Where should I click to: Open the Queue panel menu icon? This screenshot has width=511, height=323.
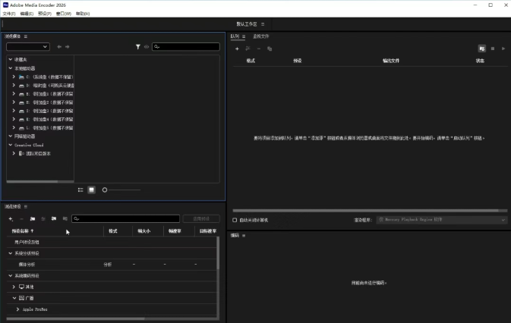point(244,36)
